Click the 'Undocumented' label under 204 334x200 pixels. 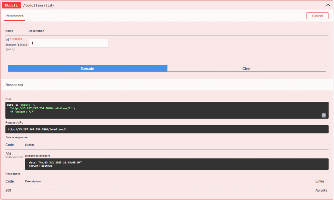point(14,157)
